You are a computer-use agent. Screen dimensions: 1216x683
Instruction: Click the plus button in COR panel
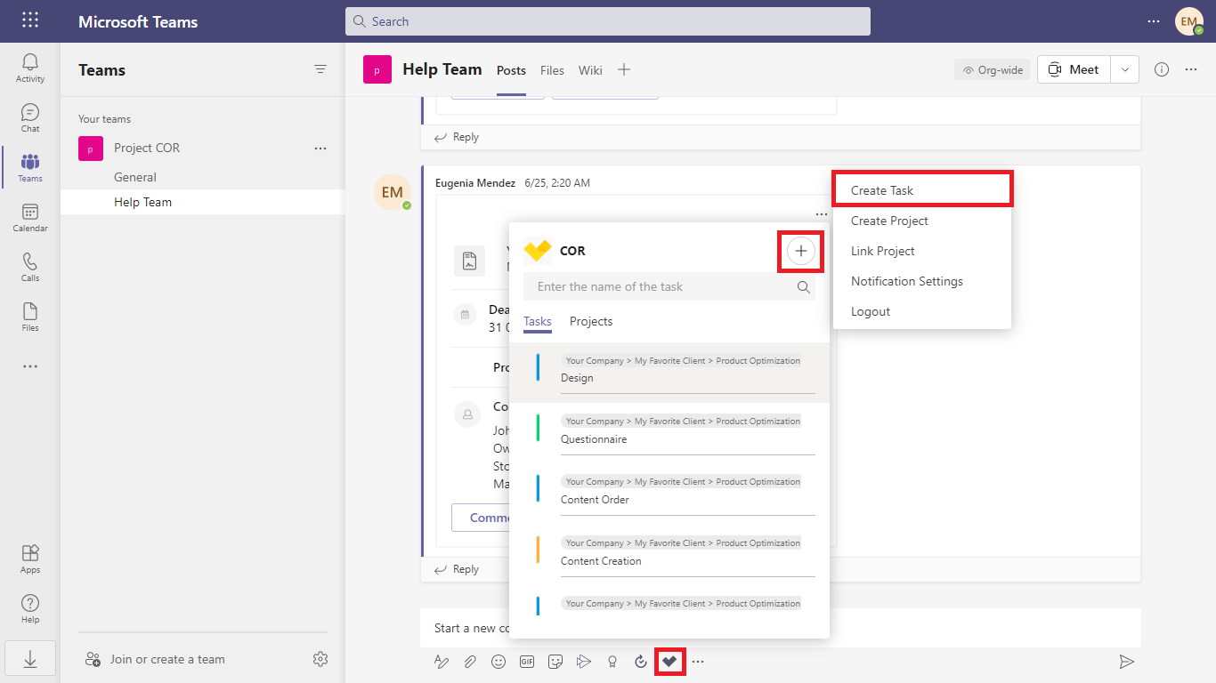coord(801,252)
